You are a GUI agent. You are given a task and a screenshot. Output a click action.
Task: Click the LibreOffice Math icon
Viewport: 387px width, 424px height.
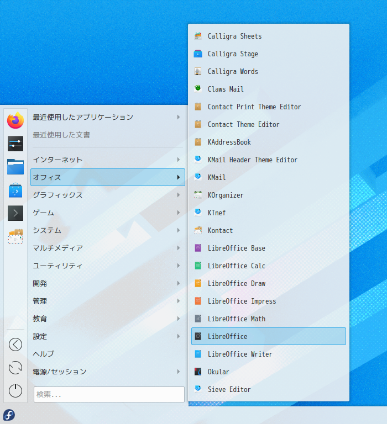[x=198, y=319]
